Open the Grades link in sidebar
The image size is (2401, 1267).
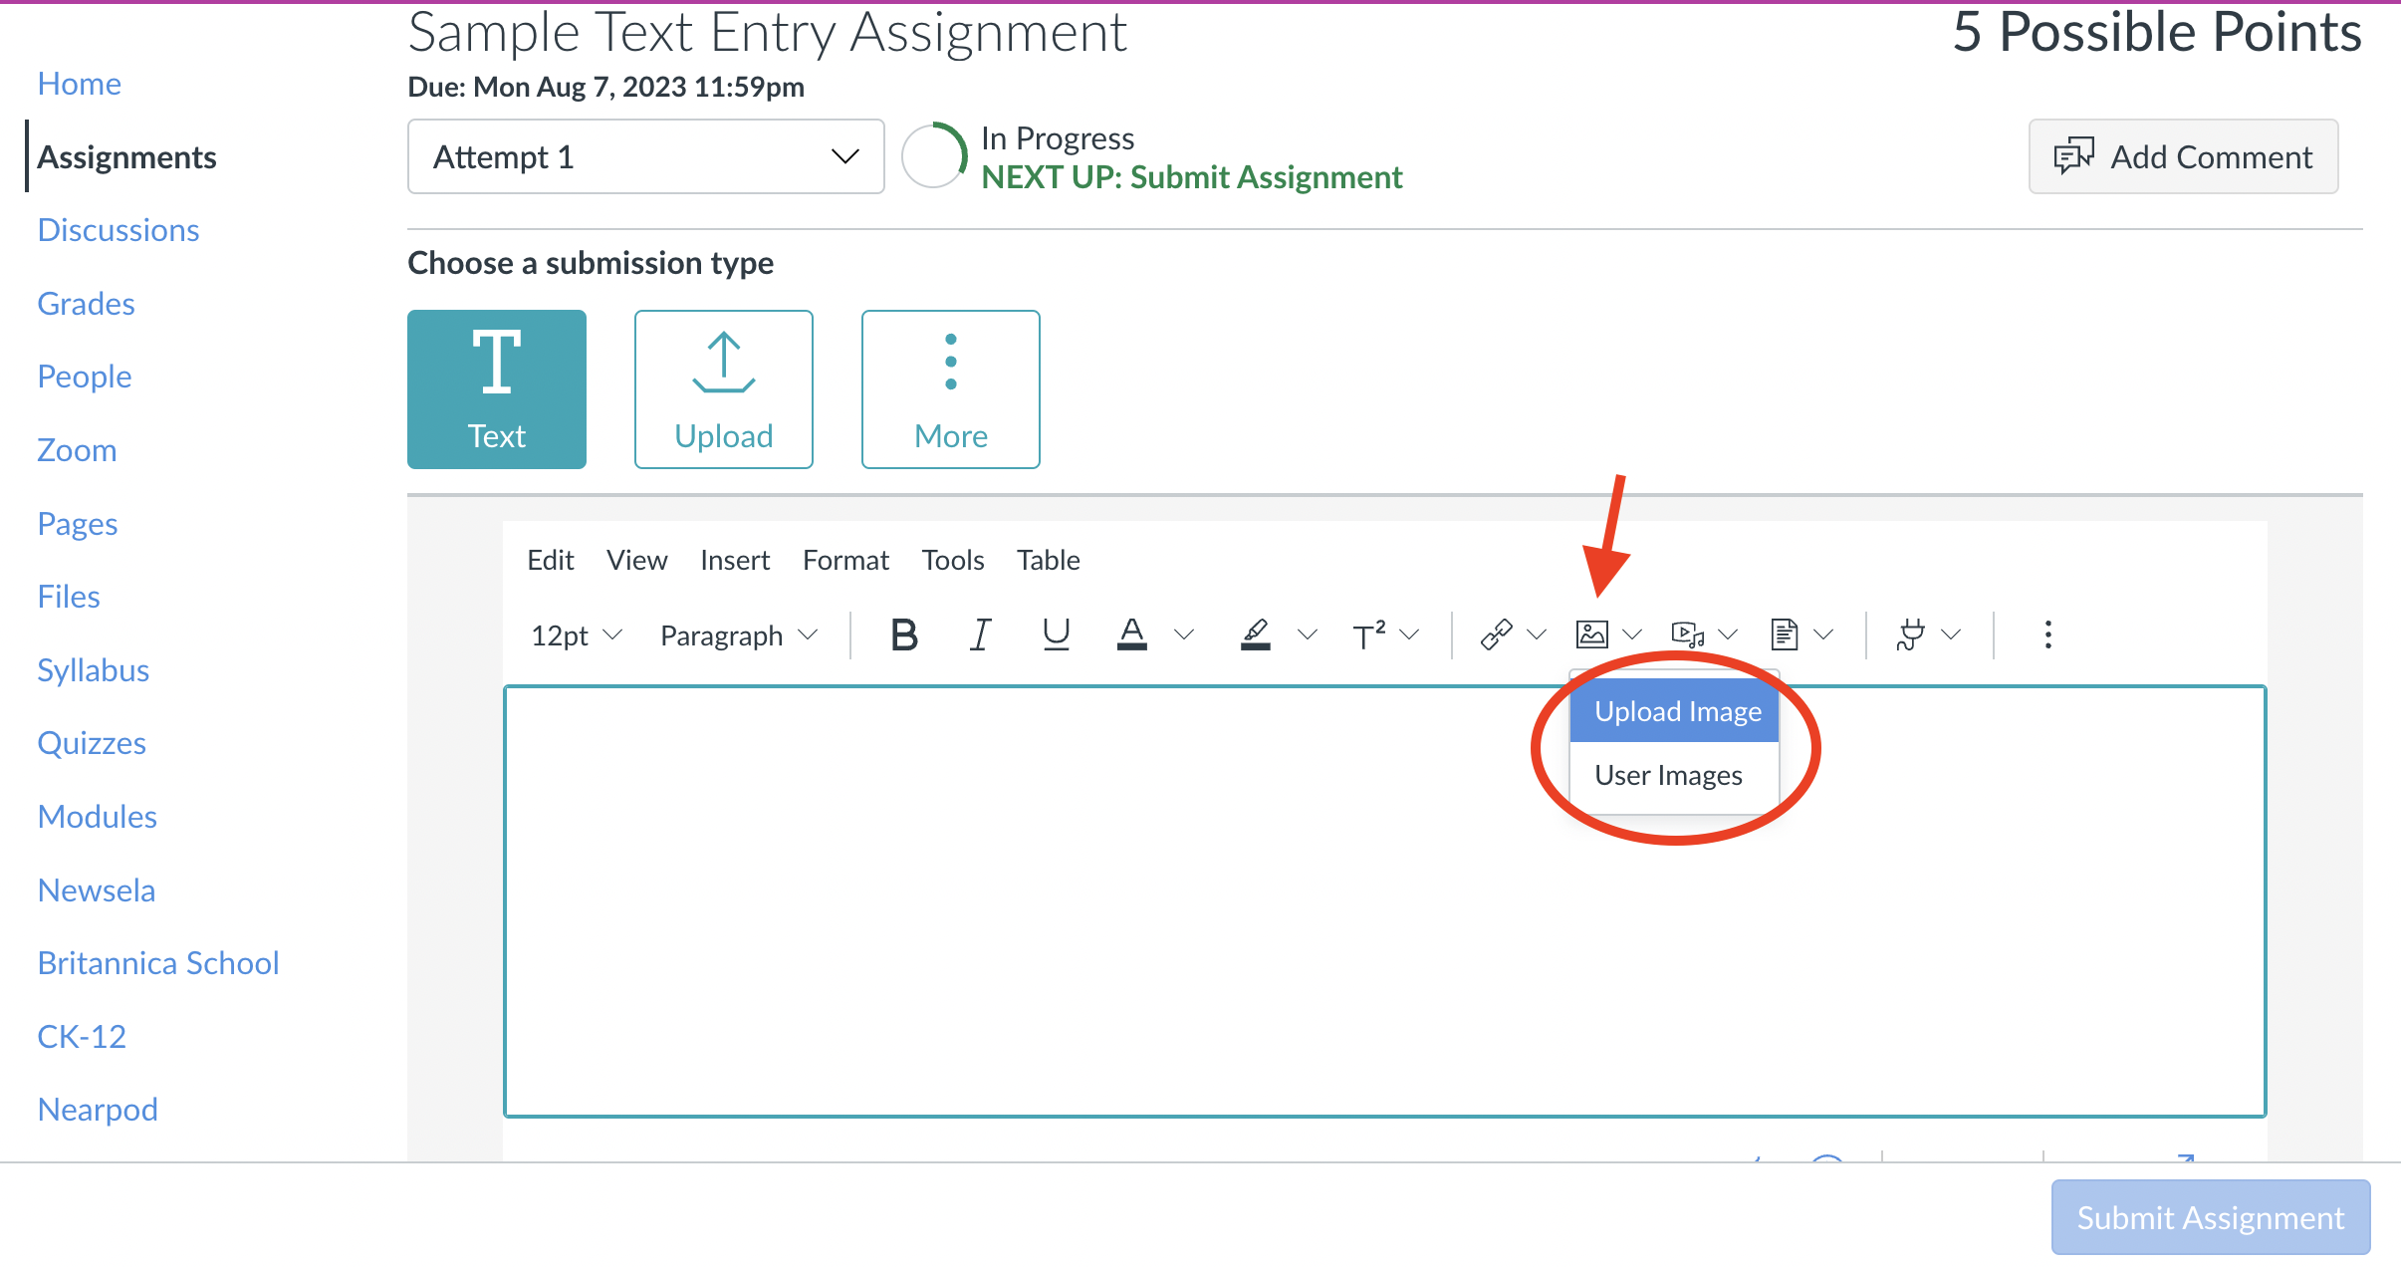(x=86, y=304)
